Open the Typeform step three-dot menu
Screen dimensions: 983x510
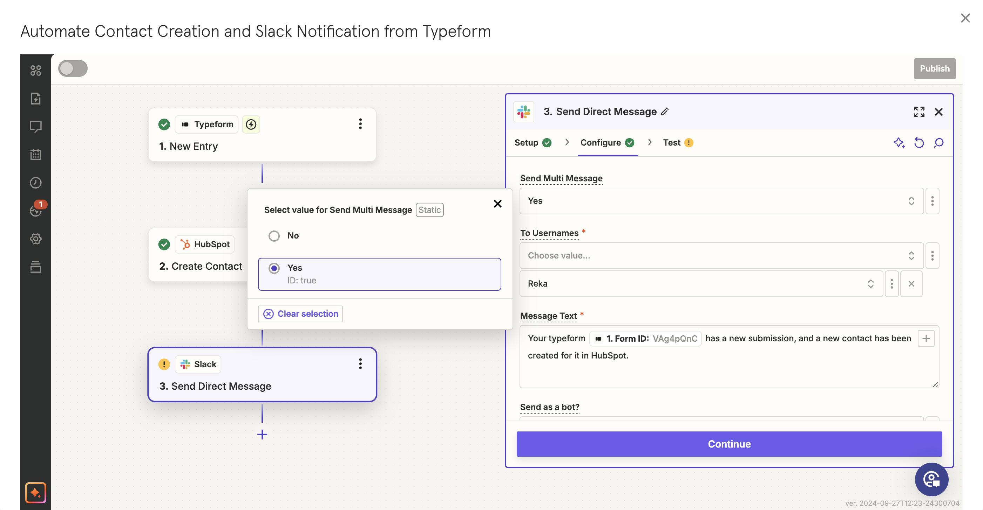coord(360,124)
